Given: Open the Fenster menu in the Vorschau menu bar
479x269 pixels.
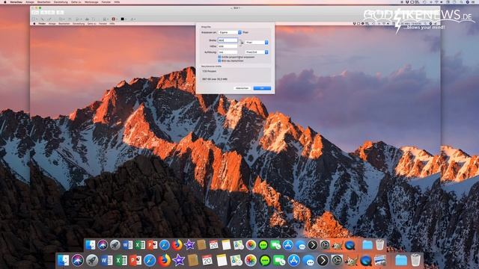Looking at the screenshot, I should 106,1.
